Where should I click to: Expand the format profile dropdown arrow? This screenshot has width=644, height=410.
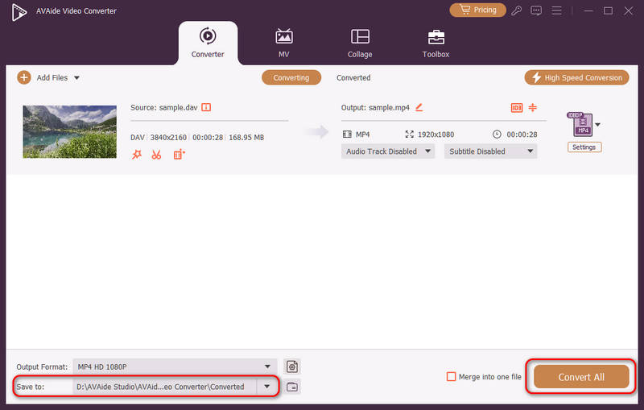tap(597, 125)
